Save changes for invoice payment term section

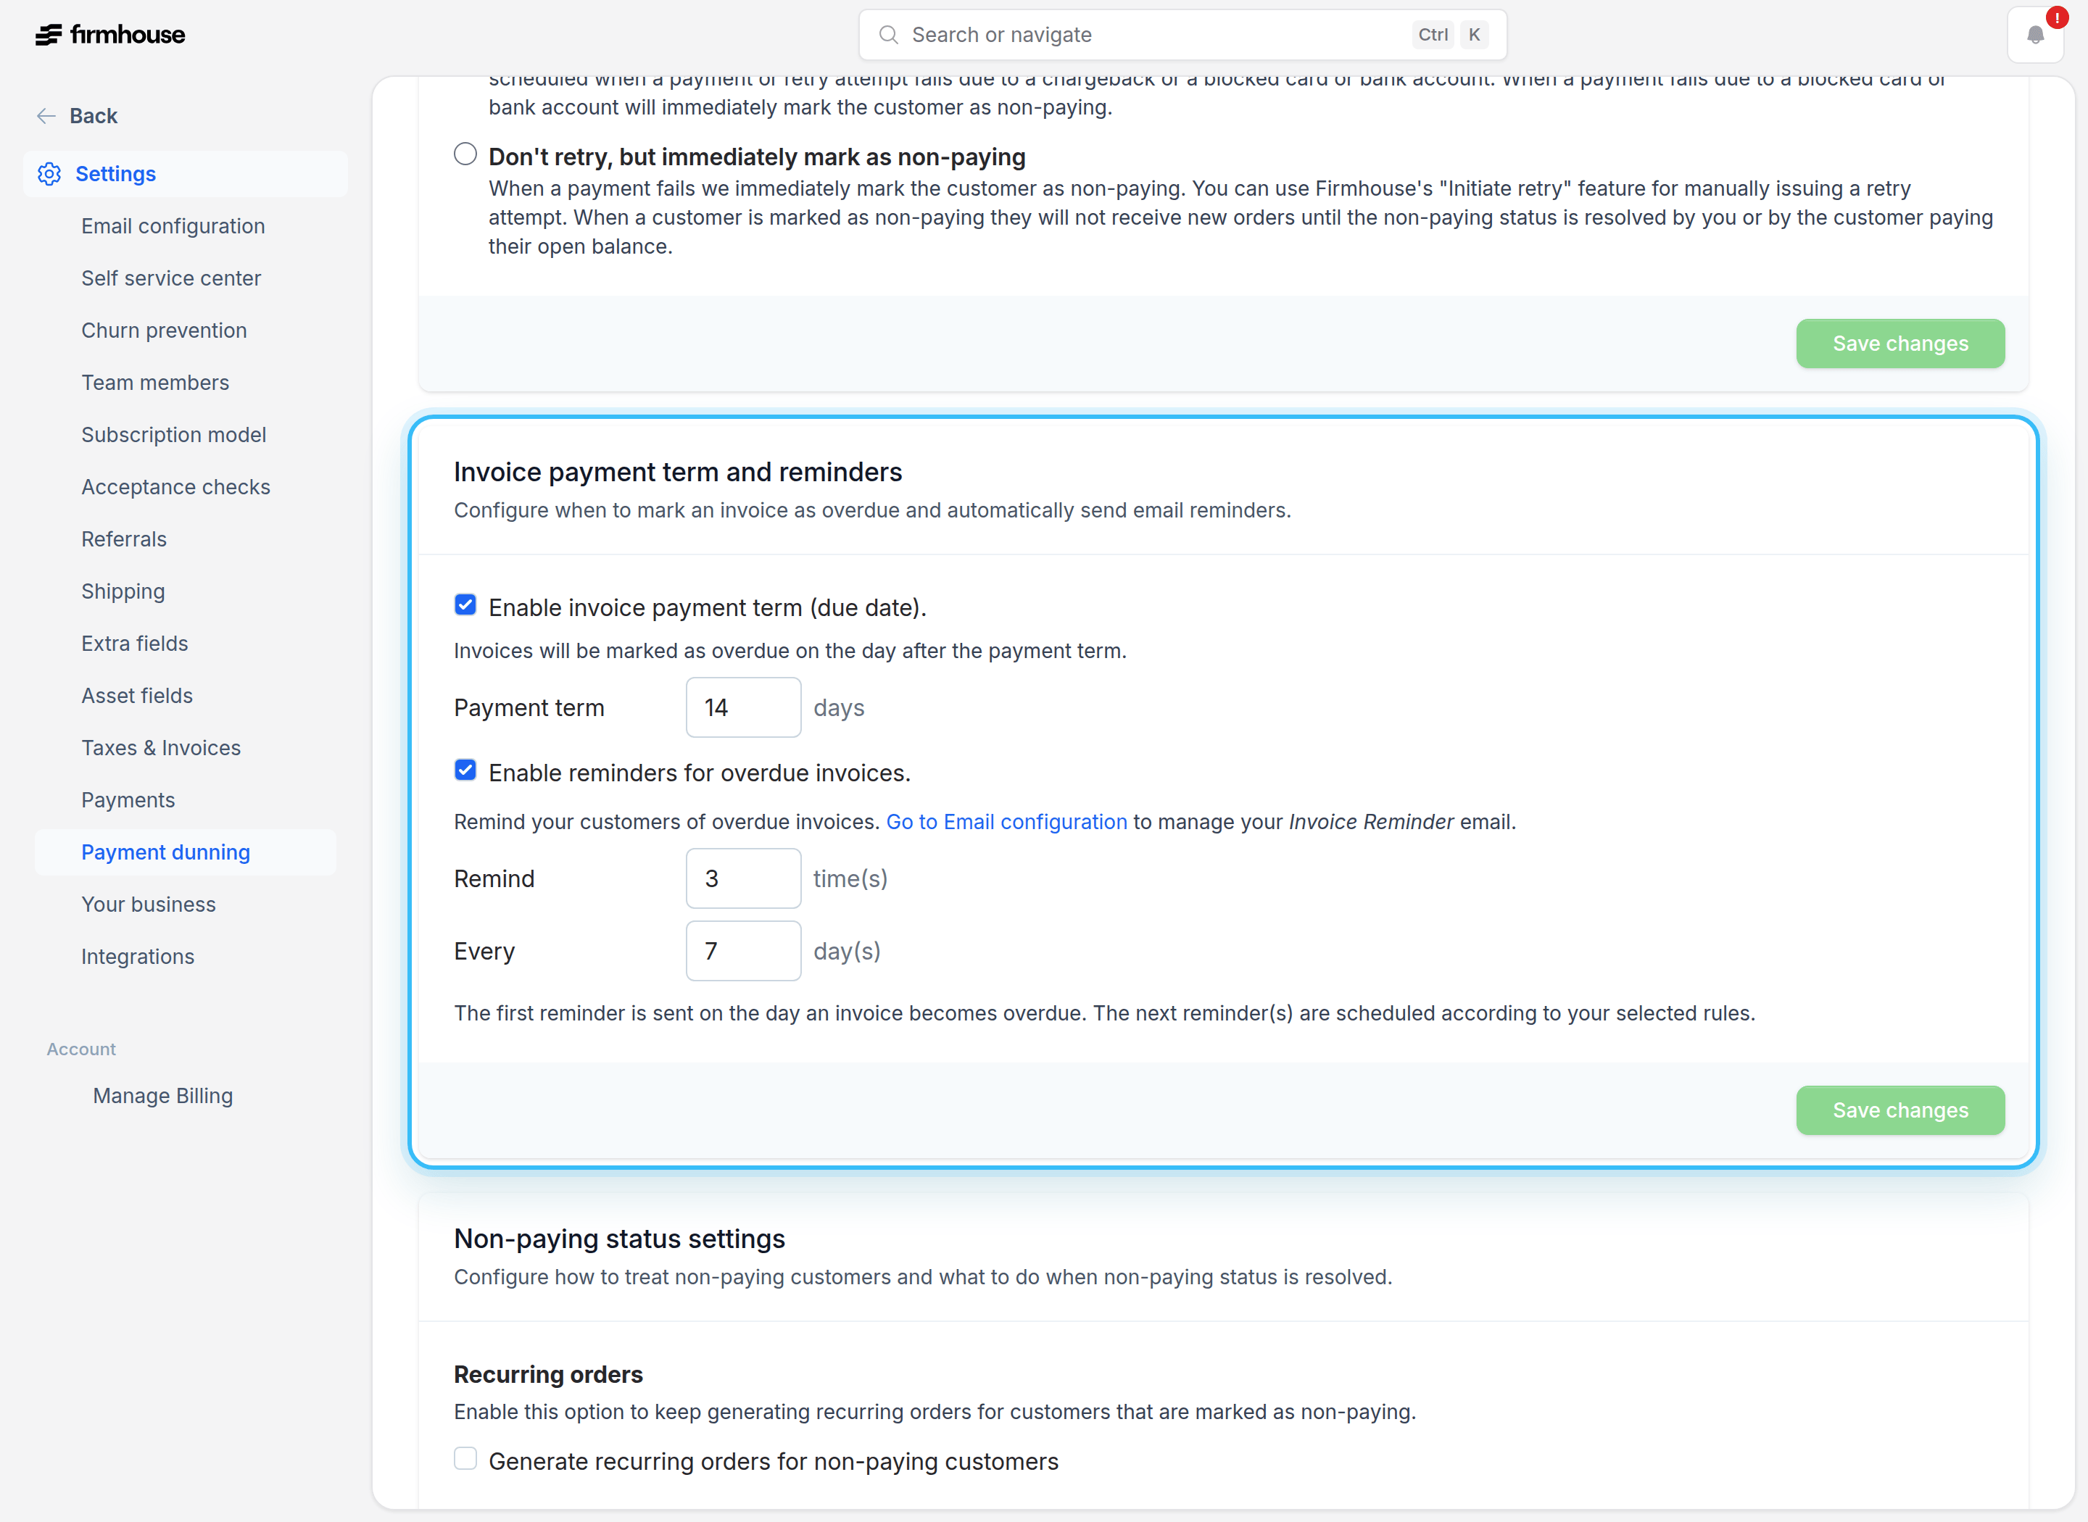(x=1900, y=1110)
